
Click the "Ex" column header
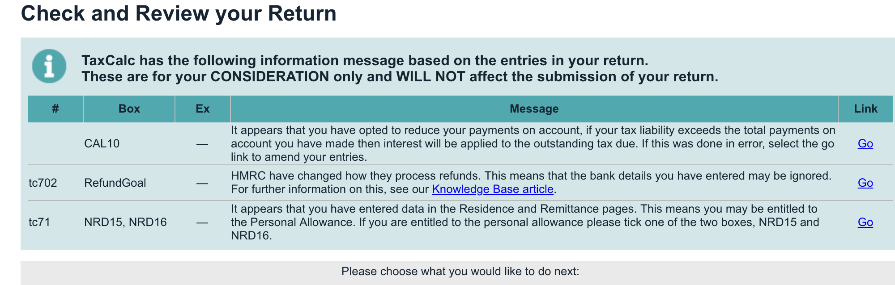point(202,109)
